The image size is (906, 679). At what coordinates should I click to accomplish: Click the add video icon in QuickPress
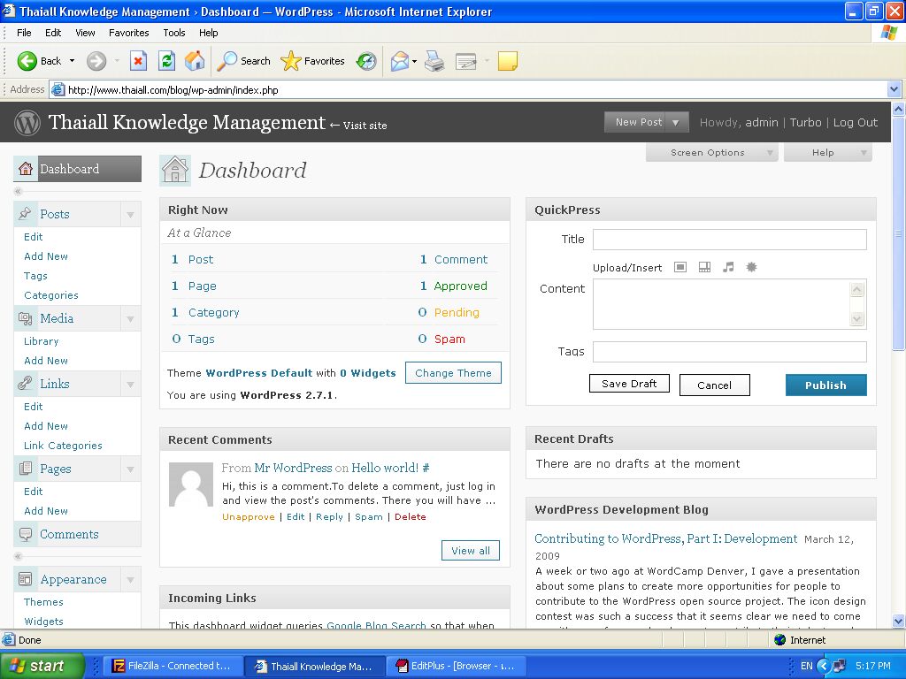(704, 267)
